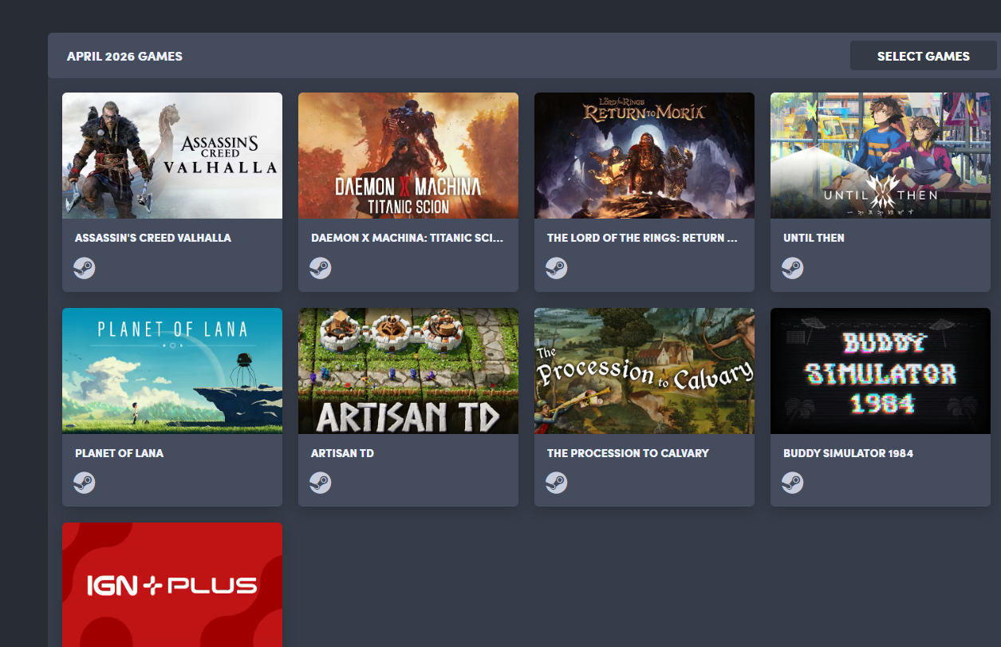Click The Procession to Calvary title text

(628, 453)
